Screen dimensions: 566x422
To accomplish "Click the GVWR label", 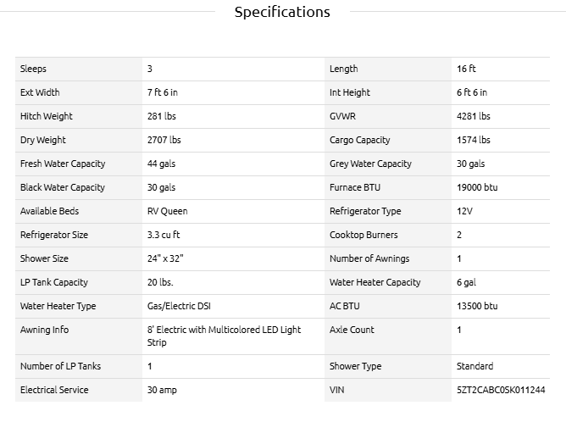I will [x=344, y=116].
